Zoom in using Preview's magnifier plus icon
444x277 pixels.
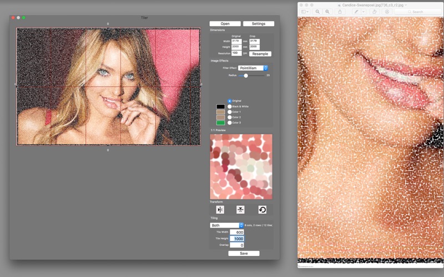tap(327, 12)
